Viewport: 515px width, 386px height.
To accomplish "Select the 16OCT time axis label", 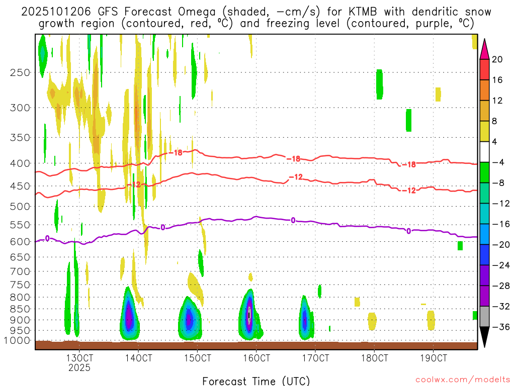I will [x=256, y=358].
